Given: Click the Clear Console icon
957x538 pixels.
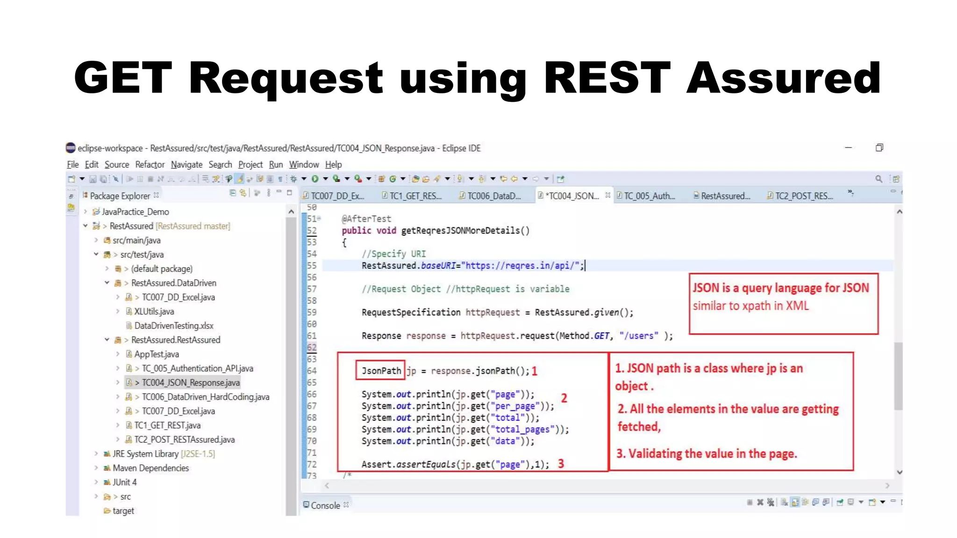Looking at the screenshot, I should pos(784,503).
